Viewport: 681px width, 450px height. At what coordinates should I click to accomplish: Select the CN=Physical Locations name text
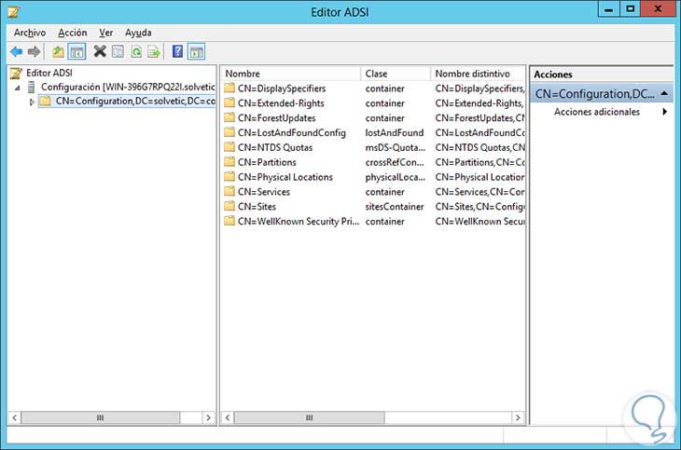coord(285,177)
